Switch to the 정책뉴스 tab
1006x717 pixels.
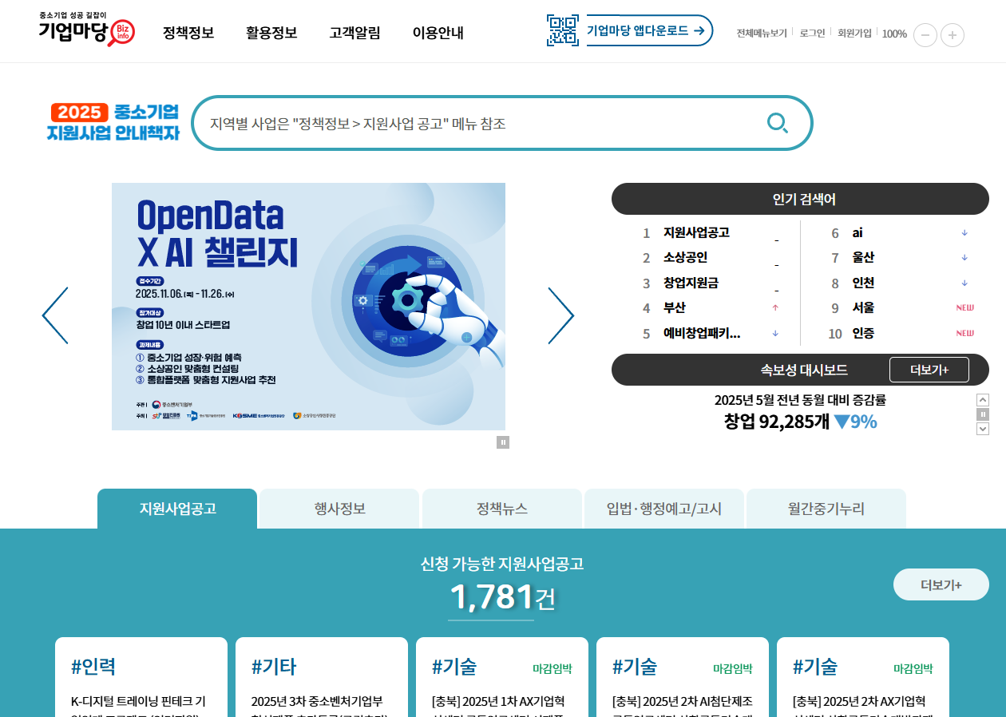pyautogui.click(x=502, y=509)
